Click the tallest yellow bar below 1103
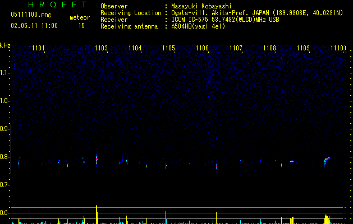Image resolution: width=353 pixels, height=224 pixels. point(97,214)
